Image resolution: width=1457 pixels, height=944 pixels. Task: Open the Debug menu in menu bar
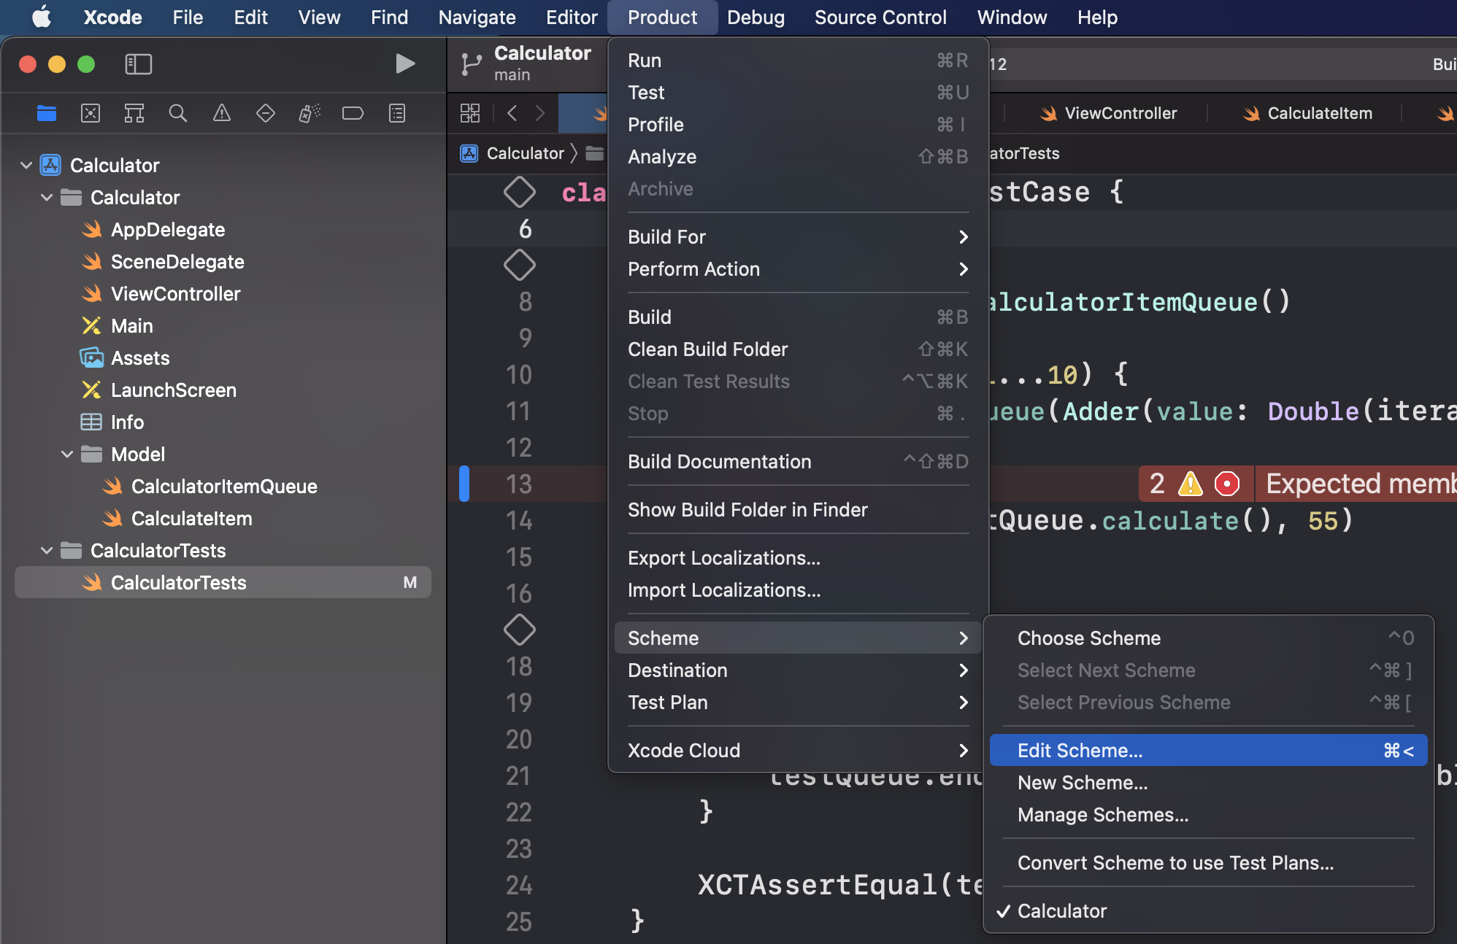click(756, 17)
